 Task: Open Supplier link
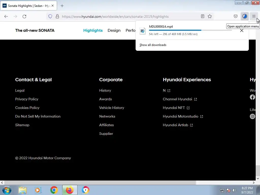click(x=106, y=134)
